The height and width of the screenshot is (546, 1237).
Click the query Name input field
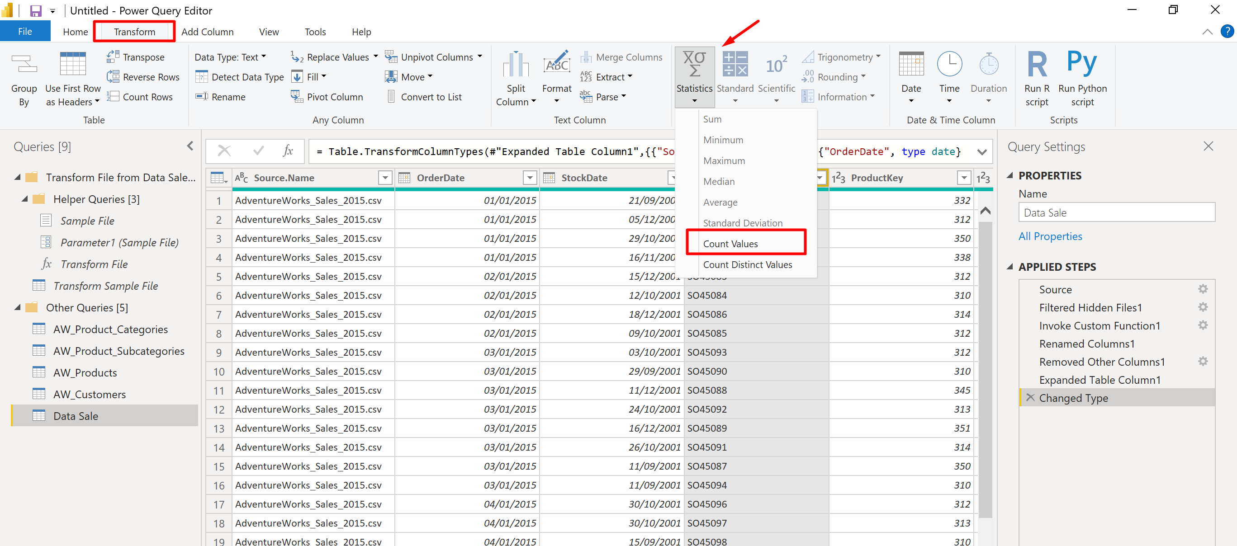[1117, 212]
